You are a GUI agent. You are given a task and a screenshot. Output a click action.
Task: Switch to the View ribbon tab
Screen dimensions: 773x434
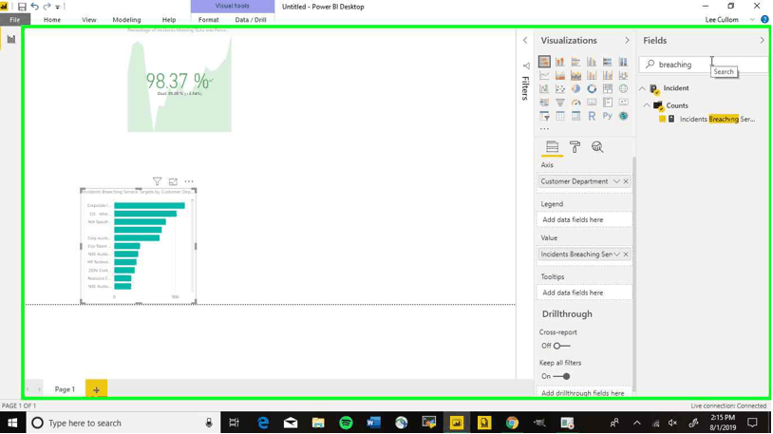pos(88,20)
